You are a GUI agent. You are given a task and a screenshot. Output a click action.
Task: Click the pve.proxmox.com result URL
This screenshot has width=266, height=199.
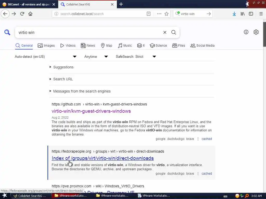[x=98, y=186]
